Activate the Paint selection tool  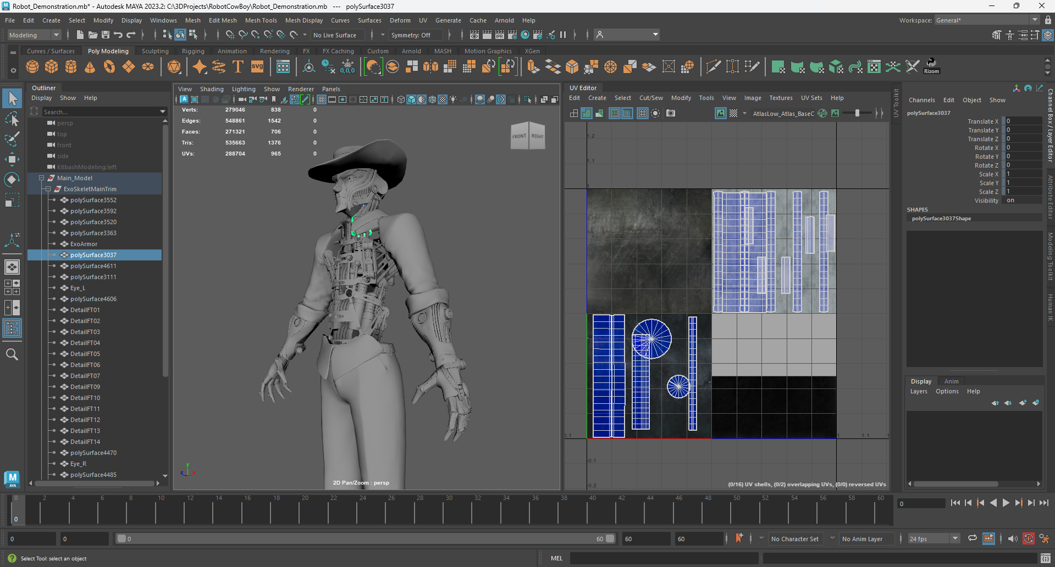pos(12,138)
